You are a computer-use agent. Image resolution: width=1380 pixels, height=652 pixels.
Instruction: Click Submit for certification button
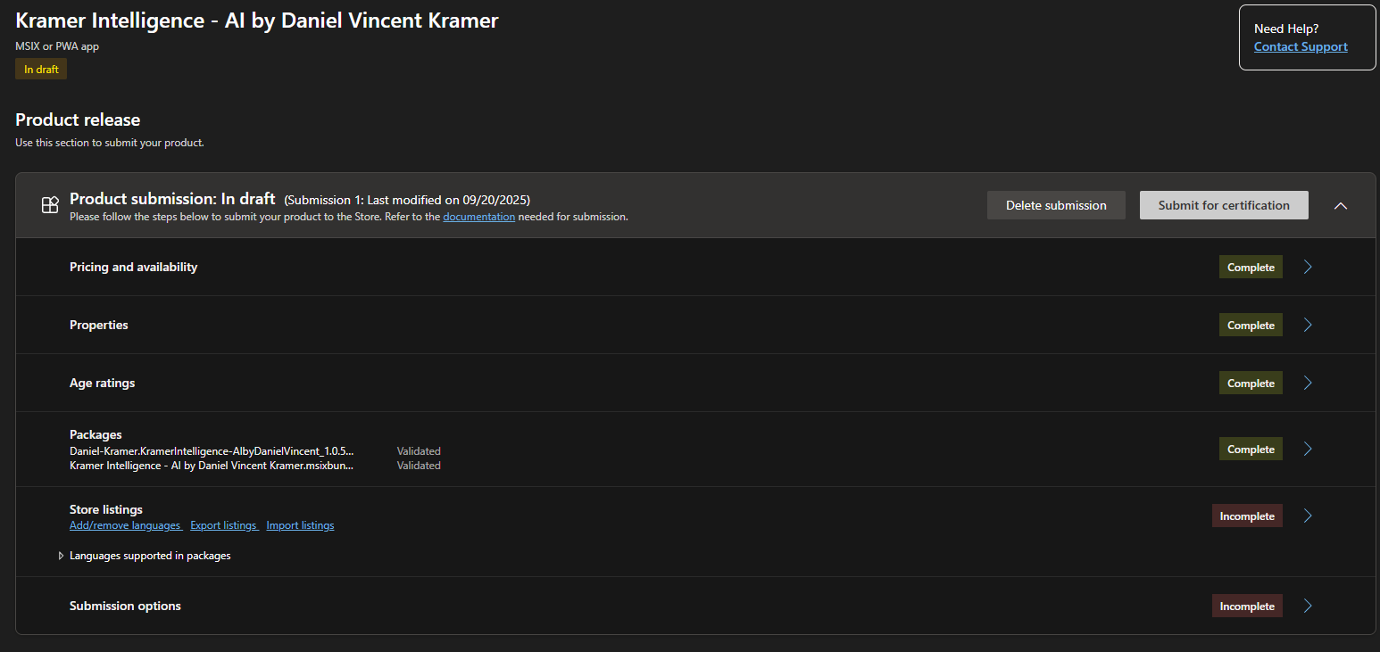[1224, 205]
